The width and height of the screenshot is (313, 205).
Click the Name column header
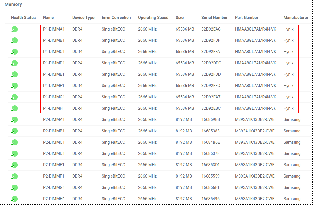tap(48, 18)
